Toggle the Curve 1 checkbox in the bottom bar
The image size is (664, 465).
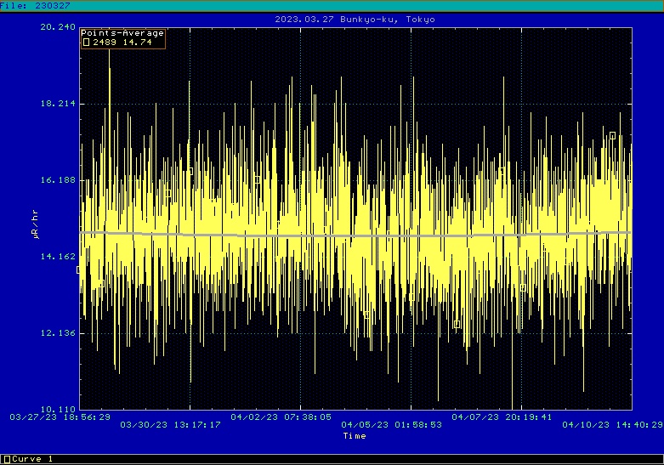(7, 459)
